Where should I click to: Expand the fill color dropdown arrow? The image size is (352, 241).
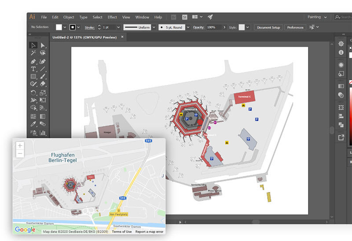pos(65,27)
